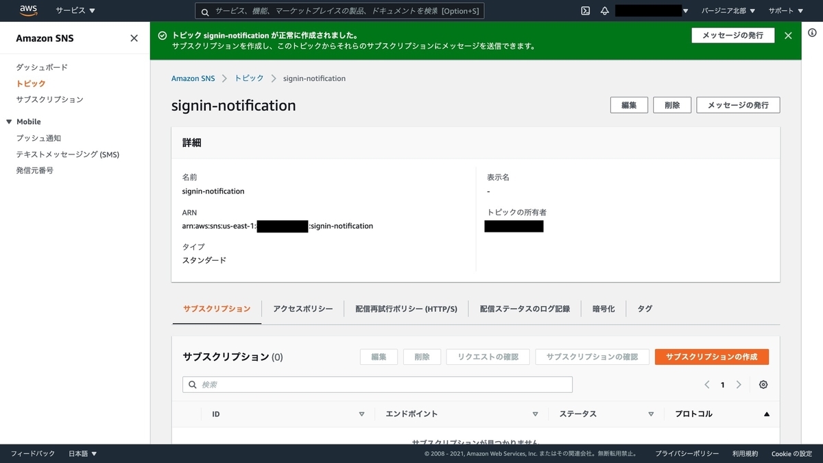Screen dimensions: 823x463
Task: Click the 削除 button beside topic title
Action: [672, 105]
